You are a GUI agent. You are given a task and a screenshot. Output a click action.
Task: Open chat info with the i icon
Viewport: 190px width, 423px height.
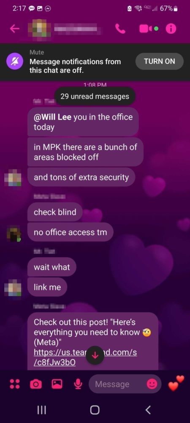tap(171, 29)
